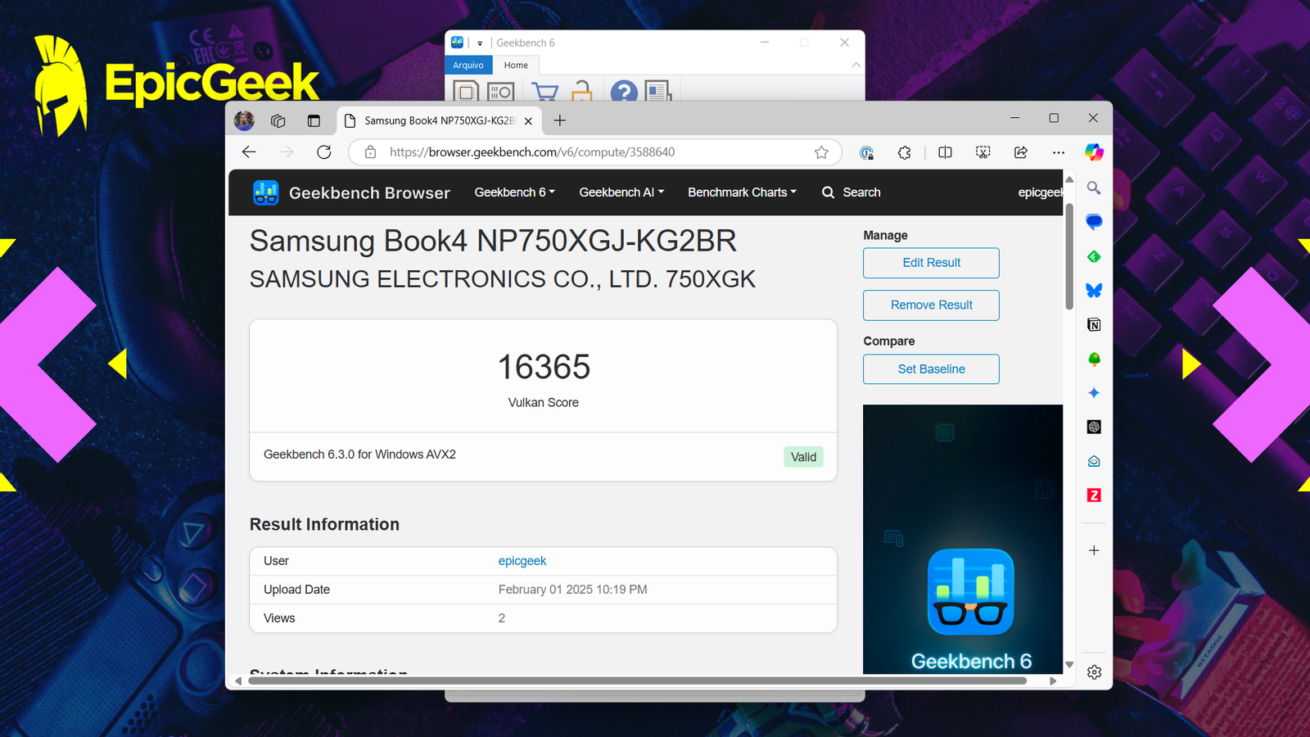
Task: Open Notion from the Edge sidebar
Action: 1094,324
